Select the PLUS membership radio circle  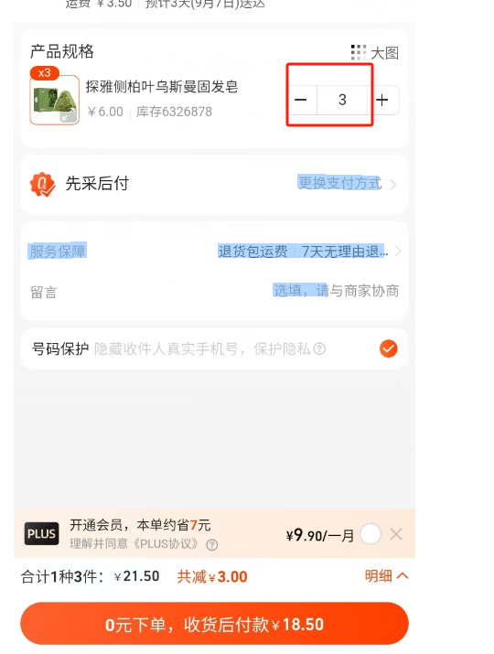[370, 534]
